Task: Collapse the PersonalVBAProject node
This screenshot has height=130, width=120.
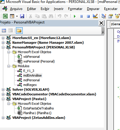Action: point(3,47)
